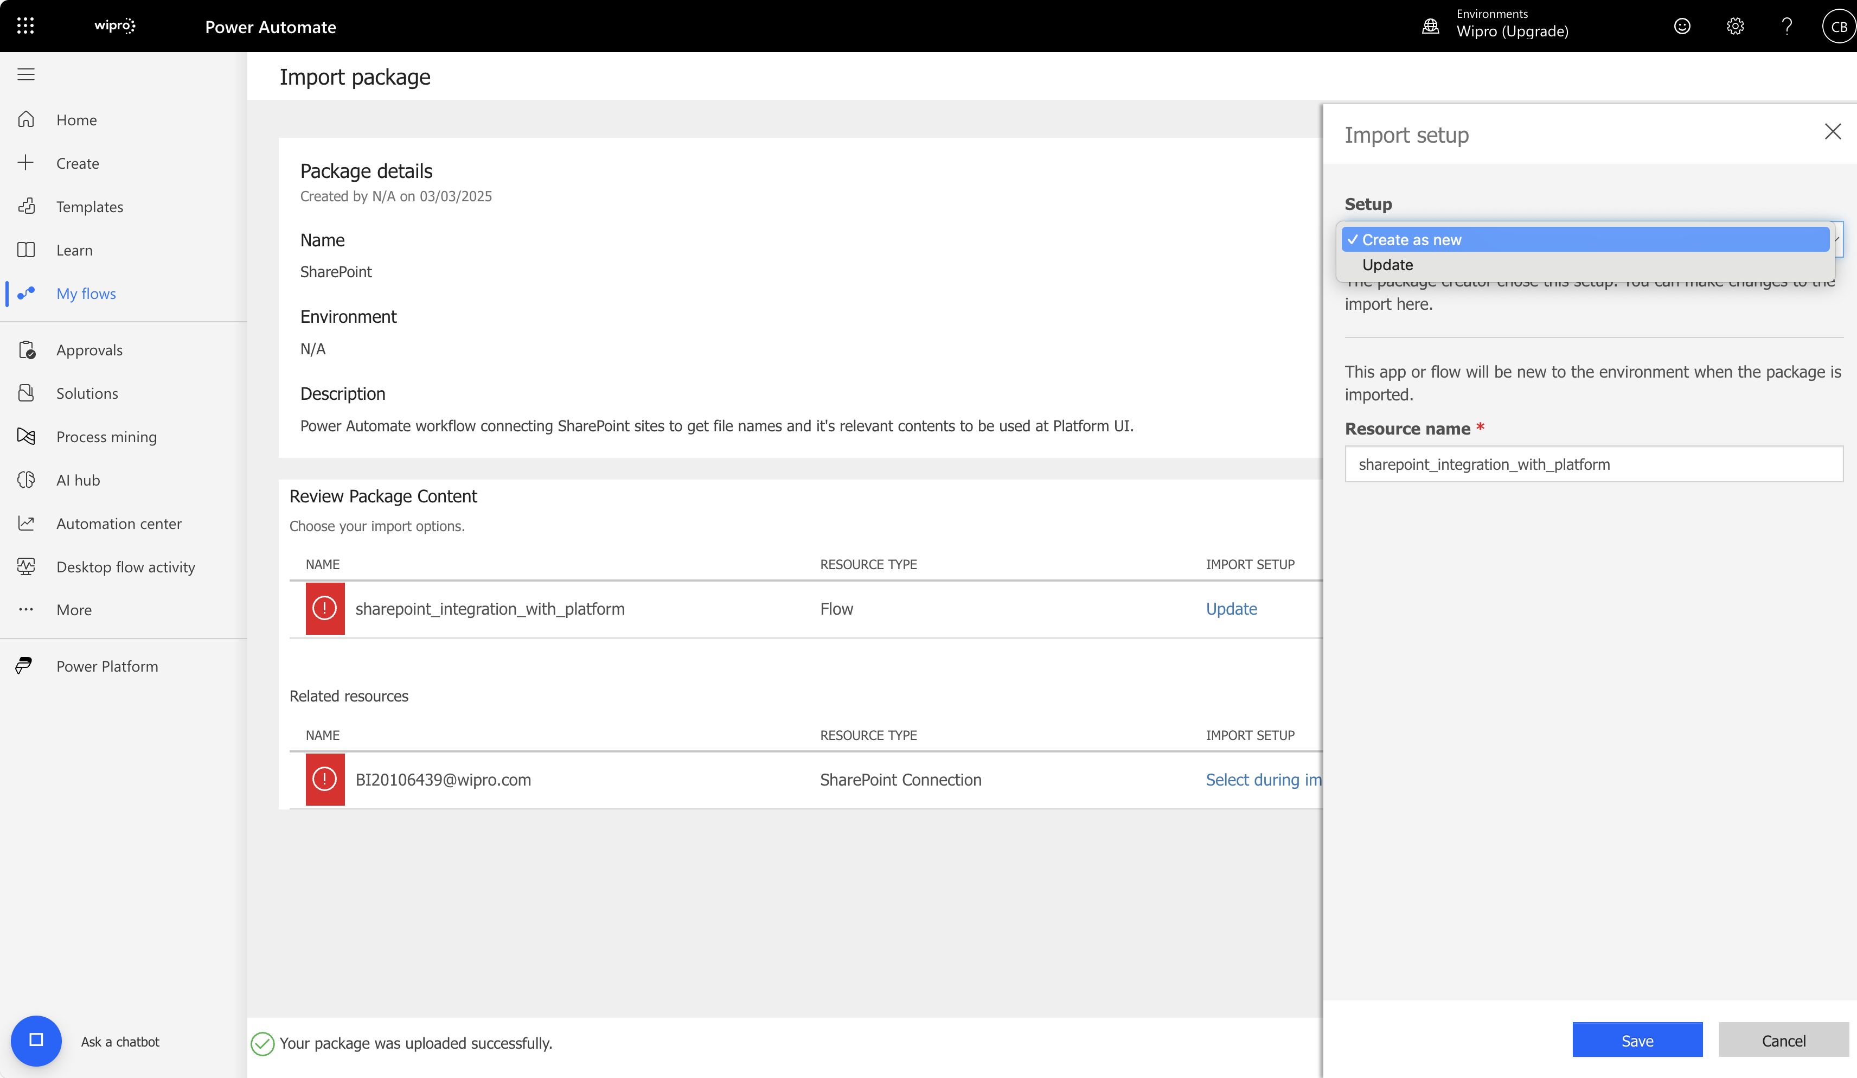Click the Create plus icon
The image size is (1857, 1078).
(x=26, y=163)
